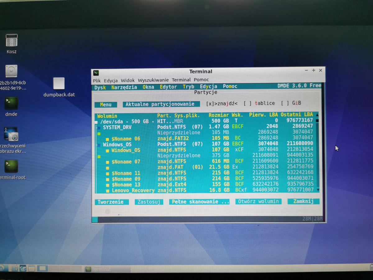Select the yellow marker beside $Noname 13
Viewport: 373px width, 280px height.
[x=108, y=185]
